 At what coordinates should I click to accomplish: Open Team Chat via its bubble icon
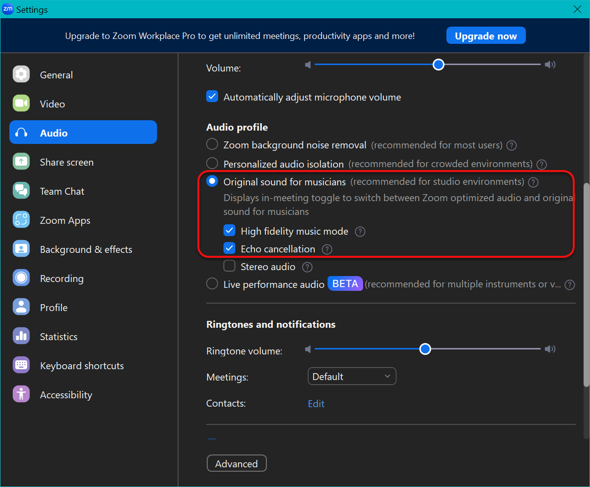(21, 191)
